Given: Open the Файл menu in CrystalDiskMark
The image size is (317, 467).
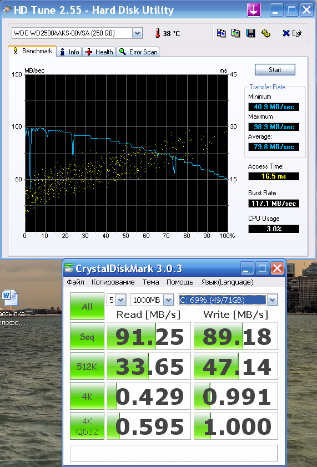Looking at the screenshot, I should point(76,282).
